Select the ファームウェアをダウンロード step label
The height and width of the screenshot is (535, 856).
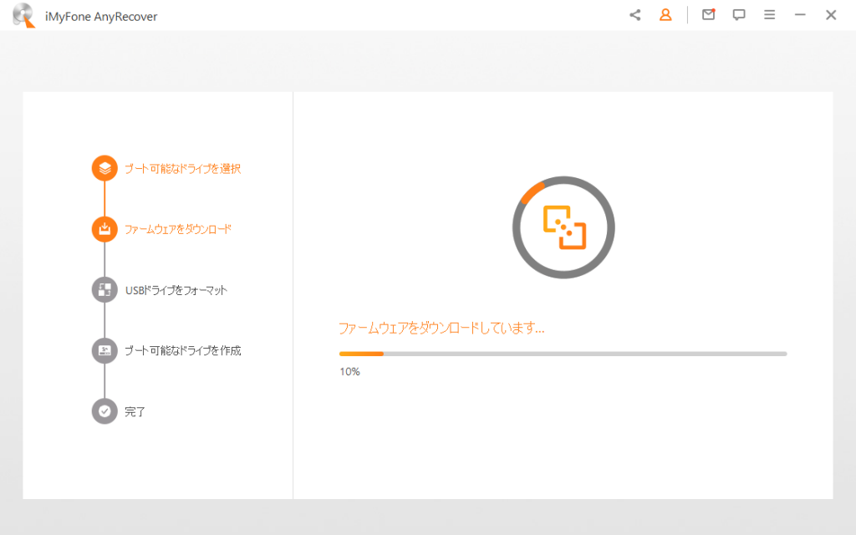[x=177, y=229]
